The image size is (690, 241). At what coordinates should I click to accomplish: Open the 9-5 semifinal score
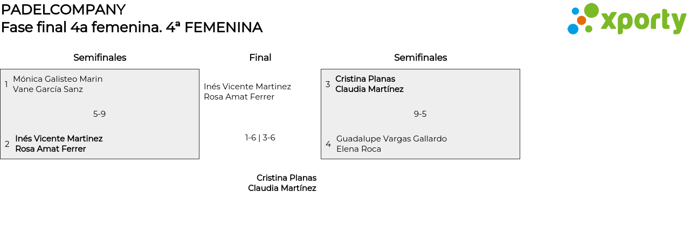pos(420,114)
